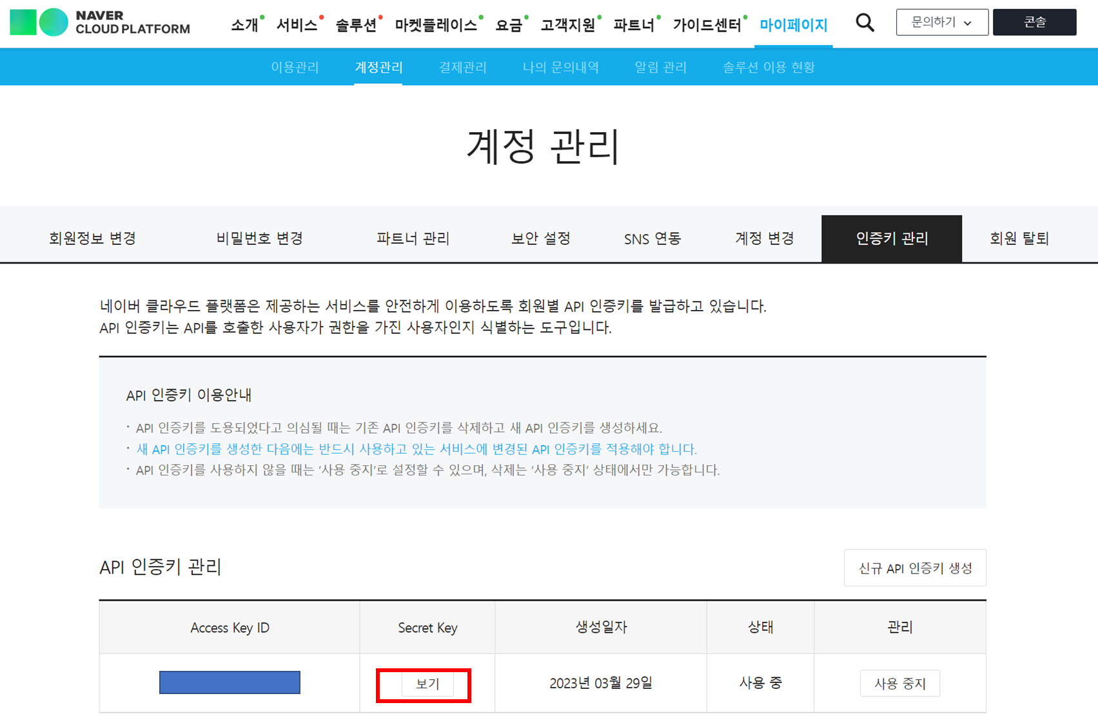The width and height of the screenshot is (1098, 725).
Task: Click the 관리 column header
Action: [899, 627]
